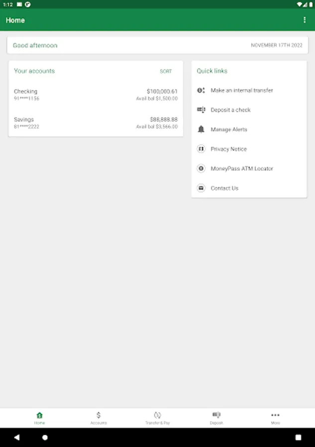Tap the internal transfer icon

tap(201, 90)
